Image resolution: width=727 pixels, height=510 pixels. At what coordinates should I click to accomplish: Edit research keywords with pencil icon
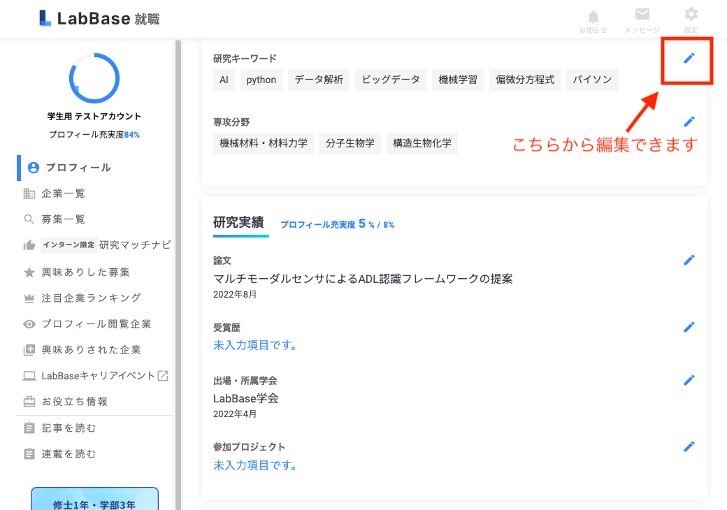(x=689, y=58)
